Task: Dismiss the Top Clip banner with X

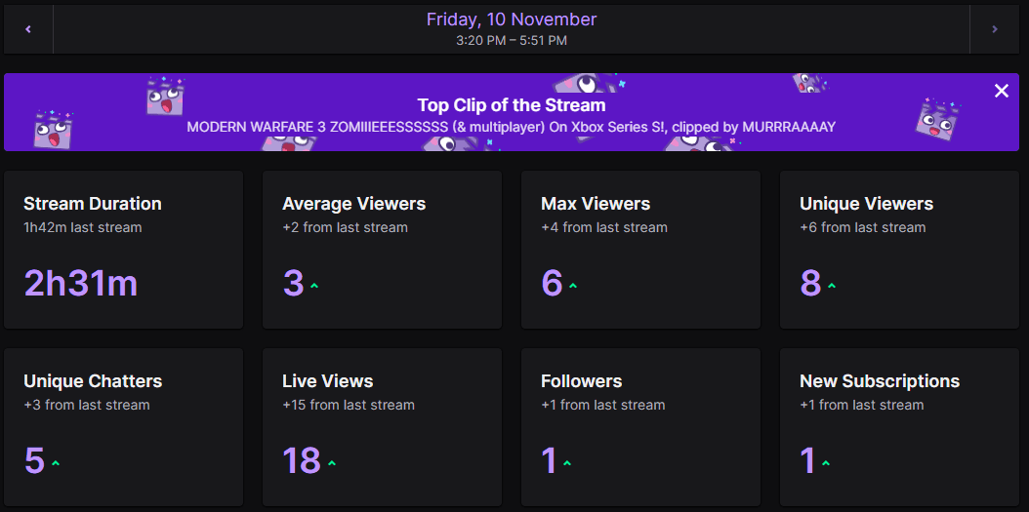Action: pos(1001,91)
